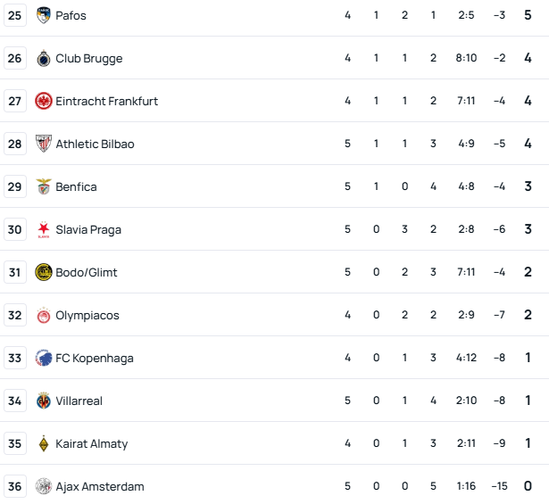This screenshot has height=504, width=549.
Task: Click the Pafos club crest icon
Action: tap(44, 15)
